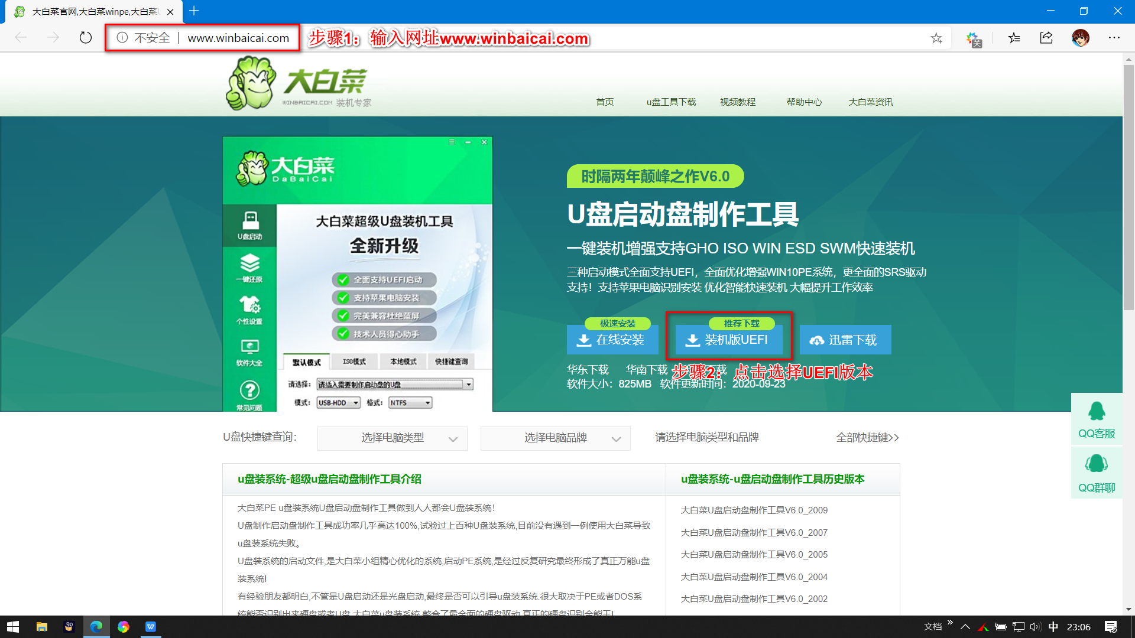Open the favorites list icon
1135x638 pixels.
1014,38
